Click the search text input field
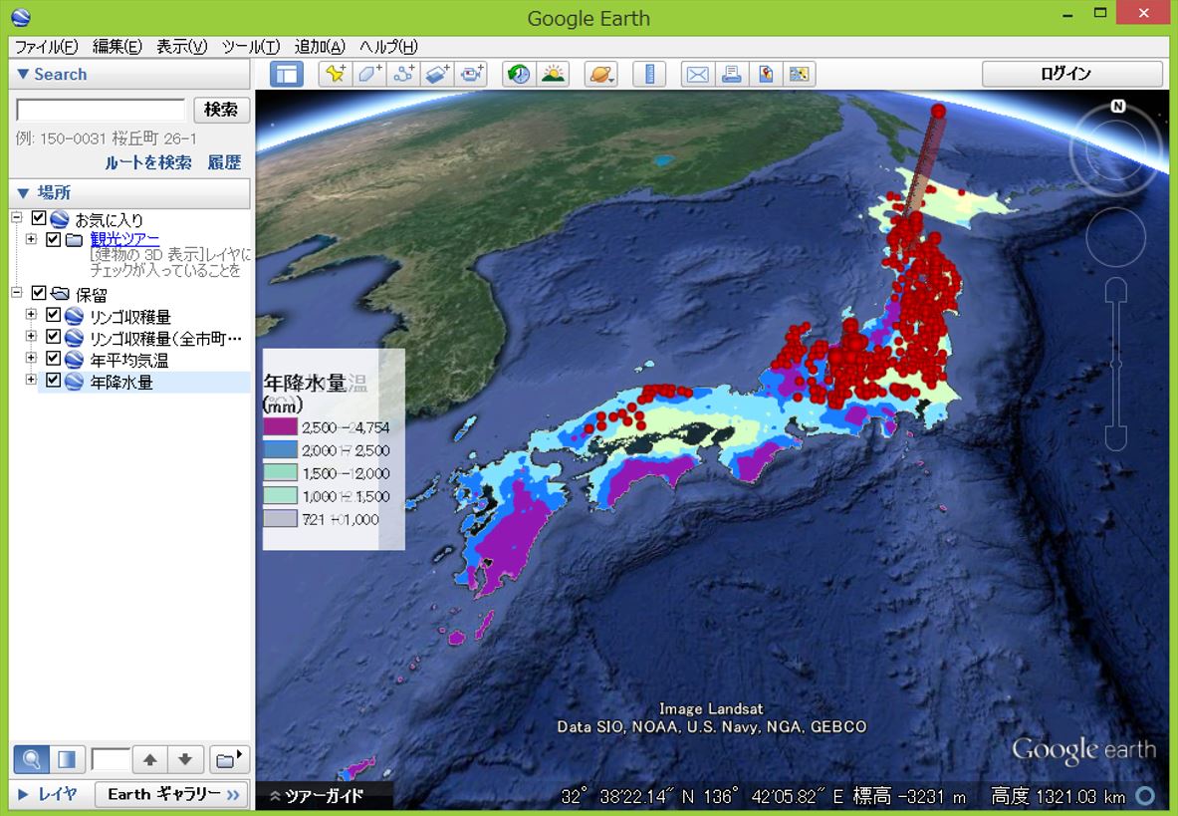 (101, 110)
